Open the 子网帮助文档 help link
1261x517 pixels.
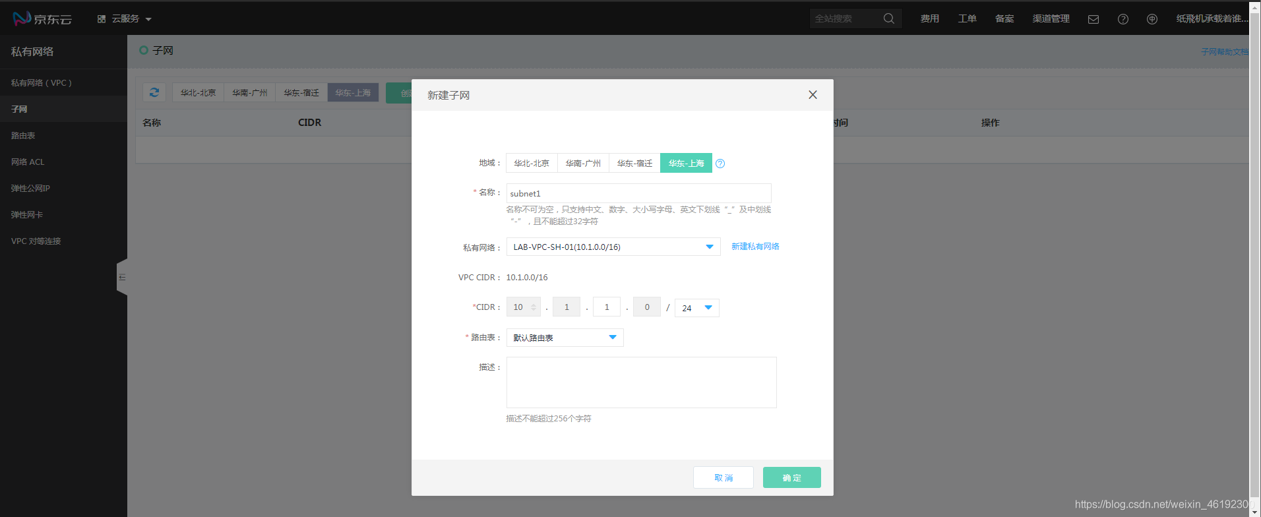click(x=1225, y=51)
